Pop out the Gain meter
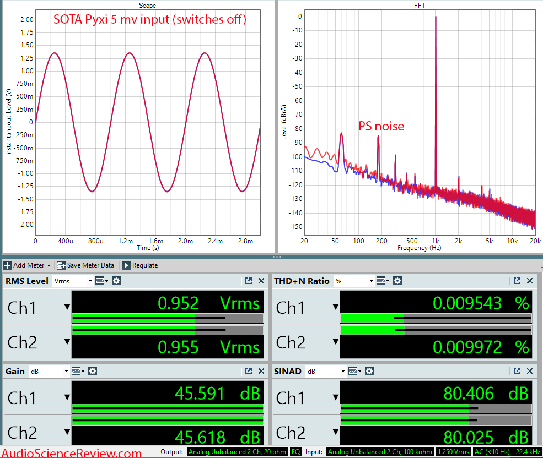The height and width of the screenshot is (458, 543). click(x=249, y=371)
